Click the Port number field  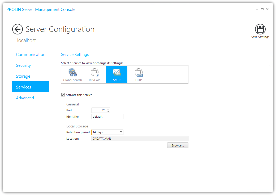[x=99, y=110]
